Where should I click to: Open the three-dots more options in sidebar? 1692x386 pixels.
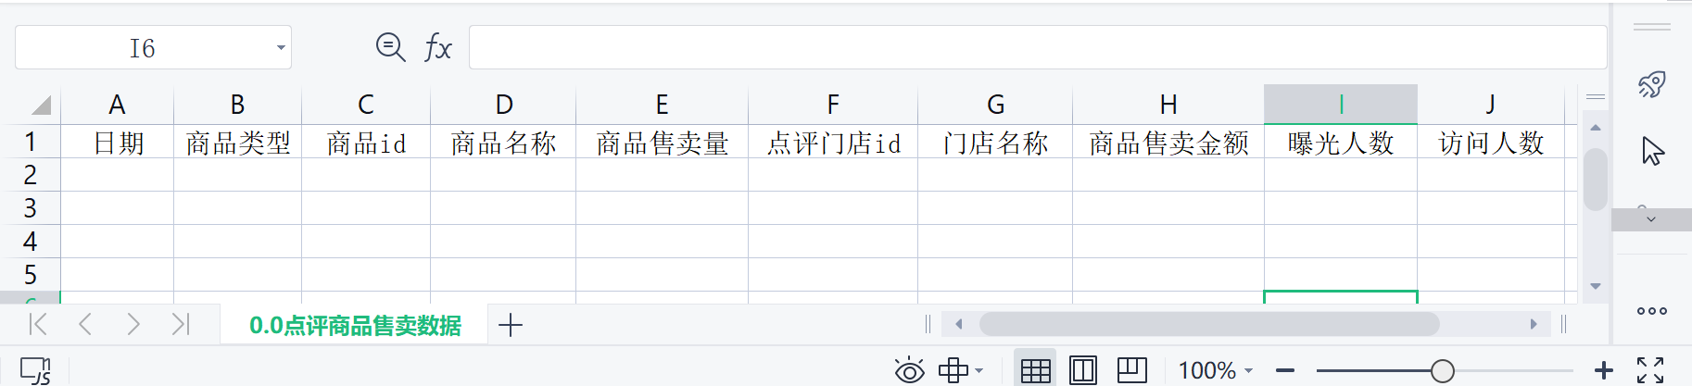[1652, 311]
